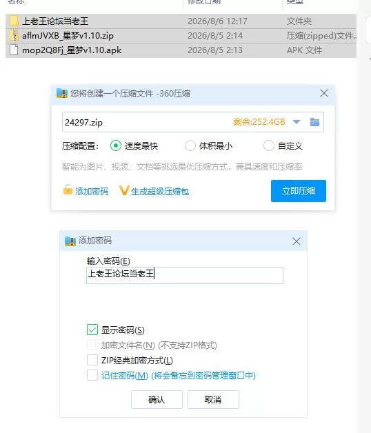This screenshot has width=371, height=433.
Task: Click the zip icon of aflmJVXB_星梦v1.10.zip
Action: point(14,36)
